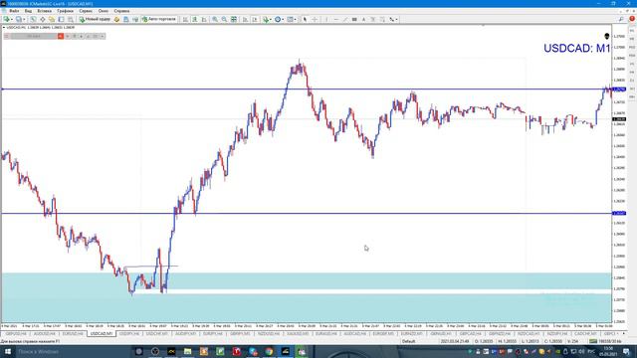Show the Terminal panel icon
Viewport: 637px width, 358px height.
pos(61,19)
